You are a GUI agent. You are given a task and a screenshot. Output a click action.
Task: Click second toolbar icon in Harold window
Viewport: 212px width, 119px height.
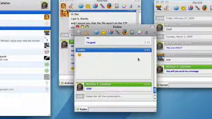click(166, 8)
